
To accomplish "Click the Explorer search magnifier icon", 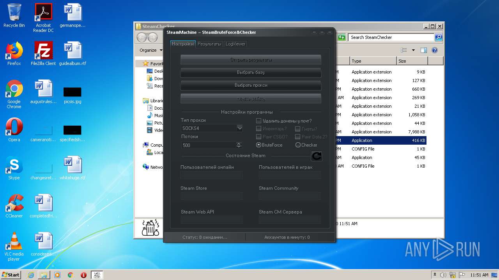I will pos(439,37).
